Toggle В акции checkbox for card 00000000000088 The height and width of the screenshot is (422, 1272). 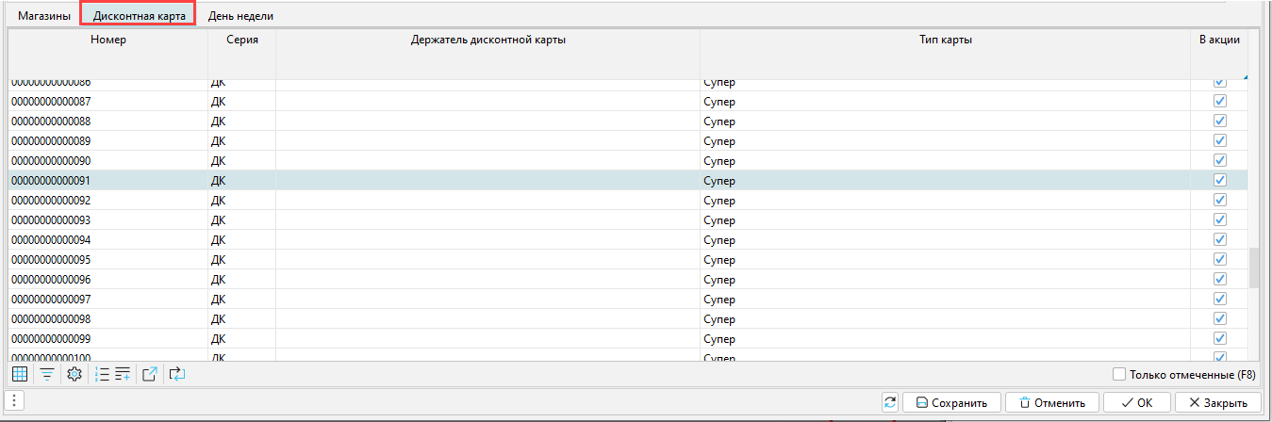point(1219,121)
